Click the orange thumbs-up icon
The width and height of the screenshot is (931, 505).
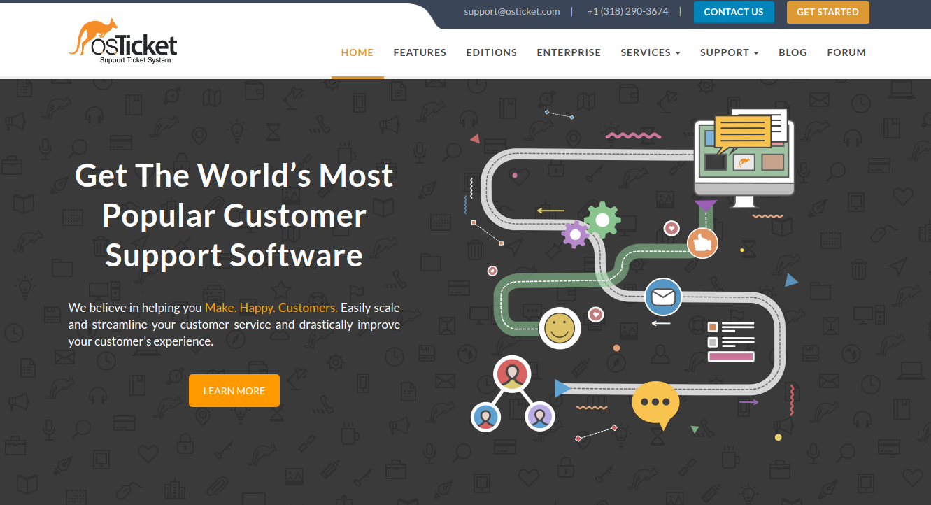702,243
